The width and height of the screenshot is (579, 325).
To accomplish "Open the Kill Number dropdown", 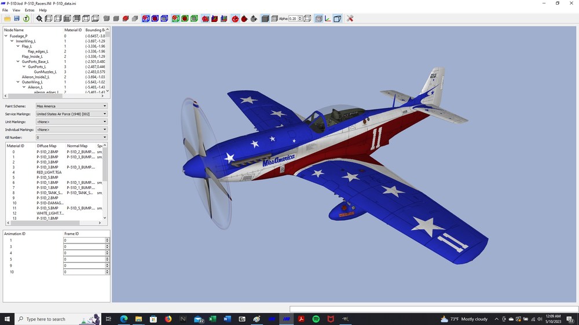I will 71,137.
